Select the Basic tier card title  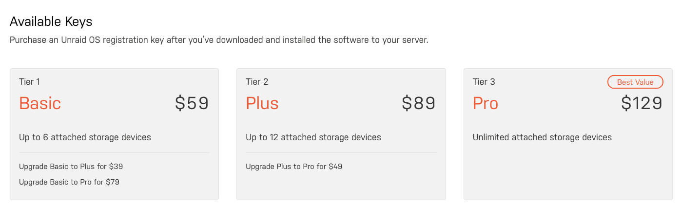40,103
